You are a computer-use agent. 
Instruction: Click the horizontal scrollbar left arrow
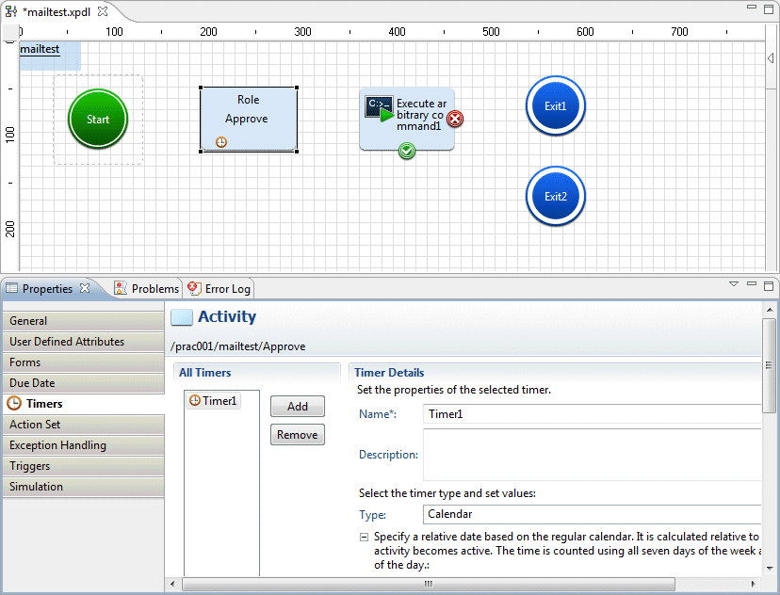[x=172, y=584]
